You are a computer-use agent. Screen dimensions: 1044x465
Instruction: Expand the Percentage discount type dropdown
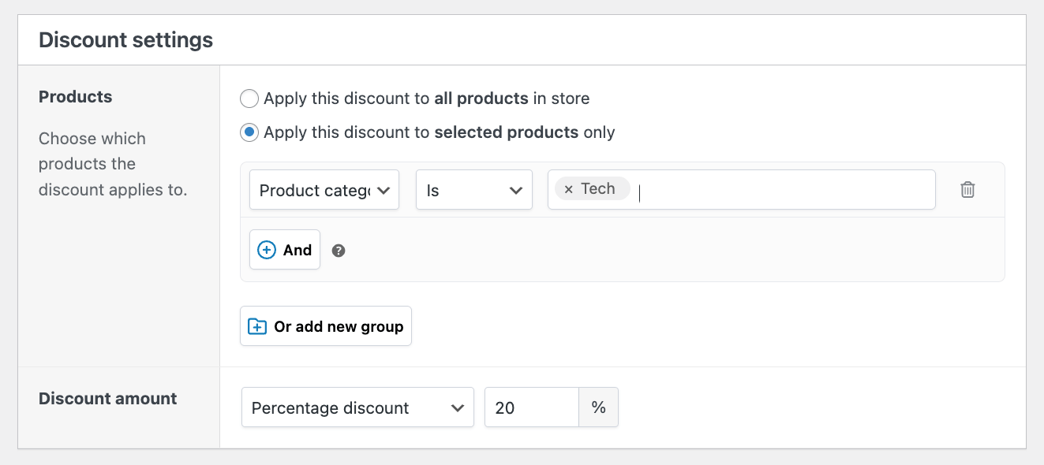click(x=347, y=407)
